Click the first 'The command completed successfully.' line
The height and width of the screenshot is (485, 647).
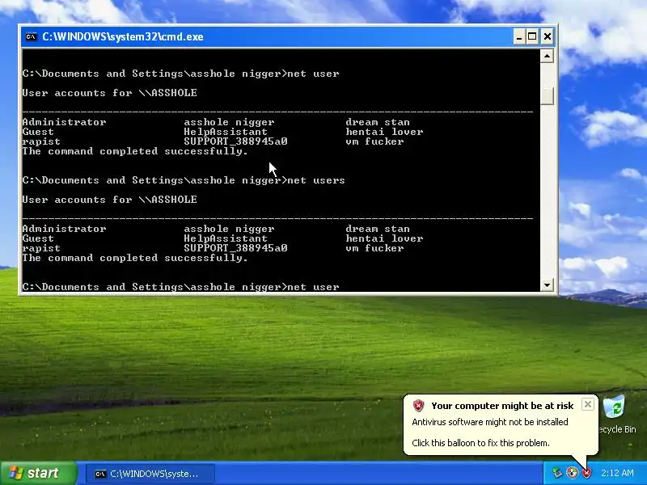[135, 151]
